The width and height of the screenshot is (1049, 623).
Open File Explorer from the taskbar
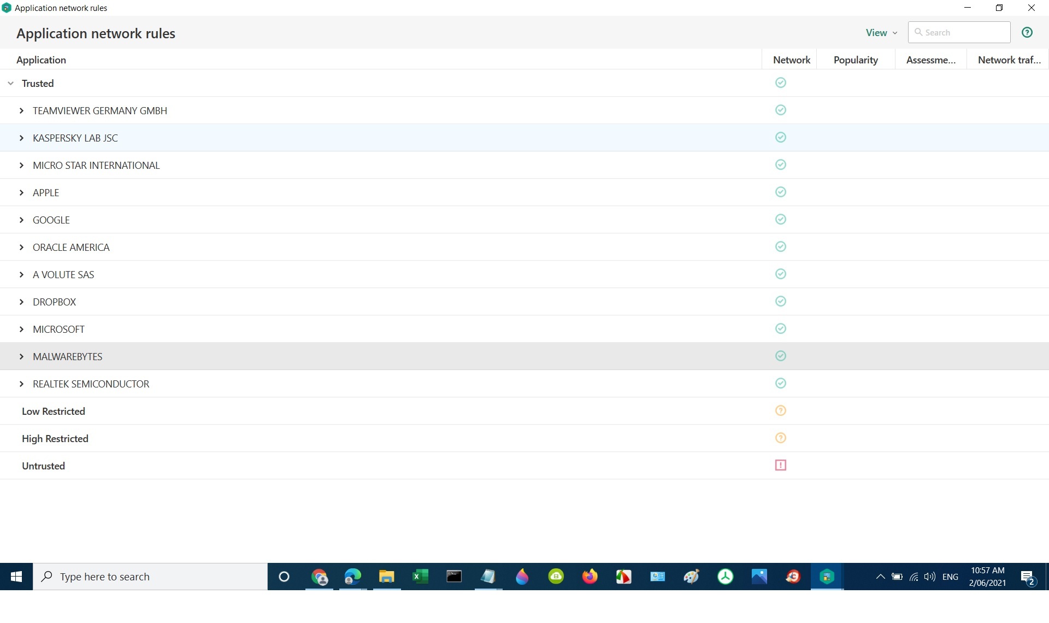(x=386, y=577)
